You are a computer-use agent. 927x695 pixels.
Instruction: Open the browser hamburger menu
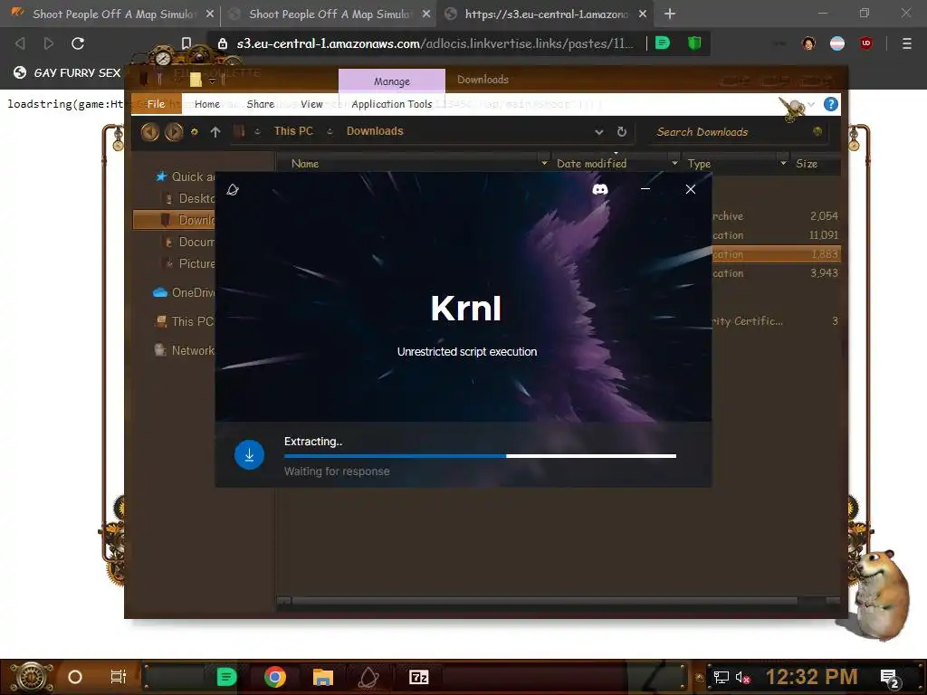[x=907, y=43]
